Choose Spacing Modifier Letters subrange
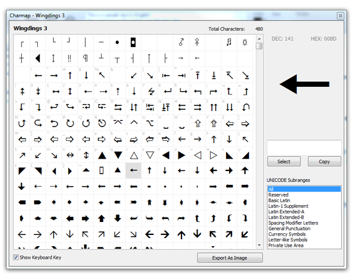Image resolution: width=353 pixels, height=279 pixels. [x=304, y=223]
